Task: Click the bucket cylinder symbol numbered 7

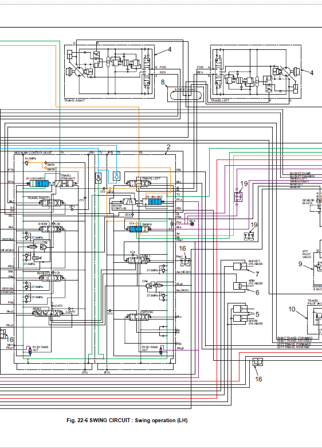Action: [x=240, y=266]
